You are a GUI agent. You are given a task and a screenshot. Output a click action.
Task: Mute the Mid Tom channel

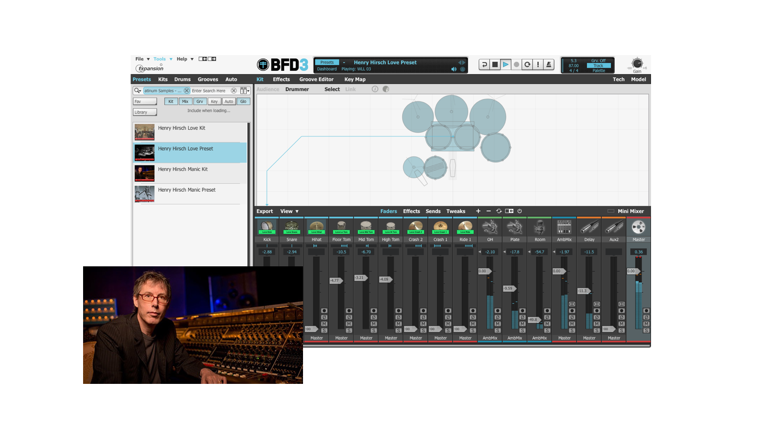[374, 324]
